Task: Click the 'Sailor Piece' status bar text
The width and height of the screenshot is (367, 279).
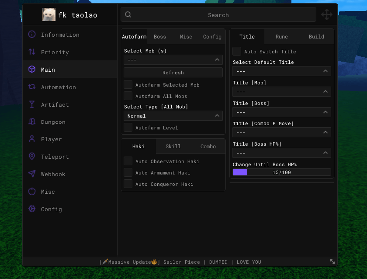Action: click(x=182, y=262)
